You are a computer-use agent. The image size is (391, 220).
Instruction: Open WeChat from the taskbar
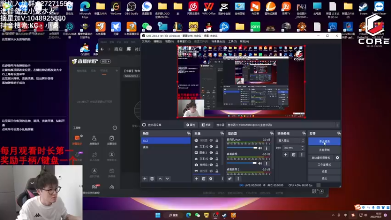click(197, 215)
